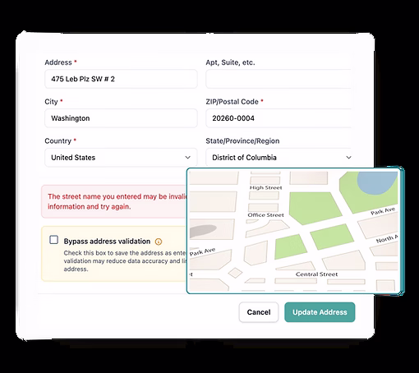This screenshot has height=373, width=419.
Task: Click the ZIP/Postal Code field
Action: point(279,118)
